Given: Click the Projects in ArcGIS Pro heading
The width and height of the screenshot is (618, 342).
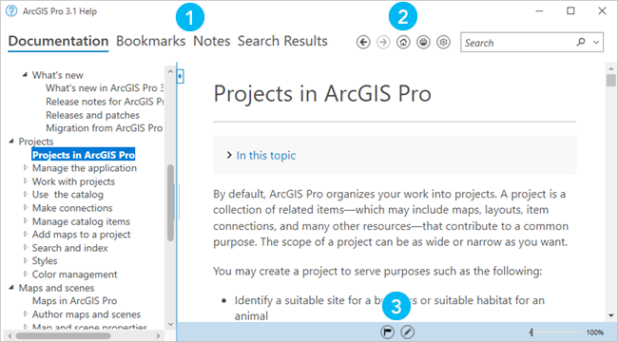Looking at the screenshot, I should pyautogui.click(x=322, y=94).
